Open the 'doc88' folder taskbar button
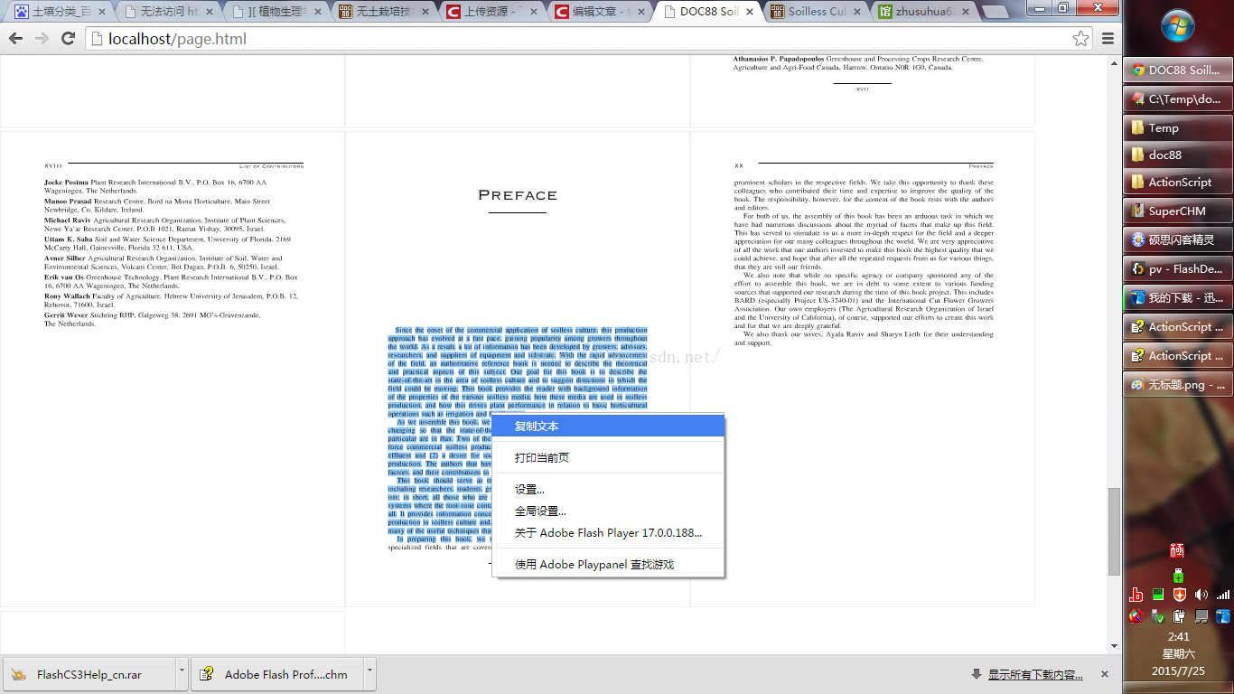The width and height of the screenshot is (1234, 694). tap(1177, 155)
